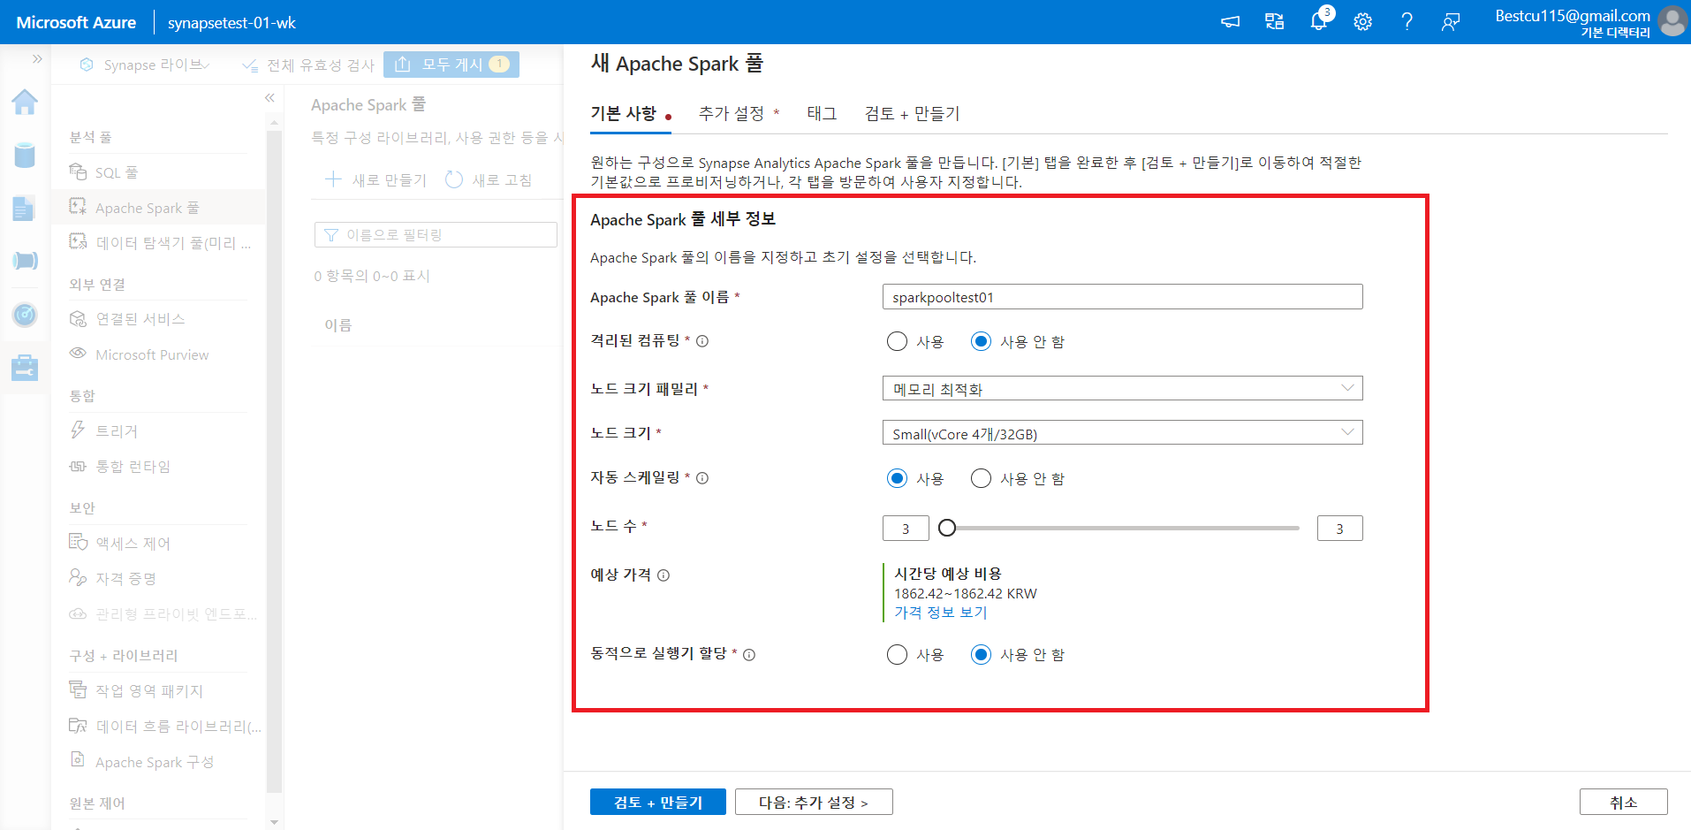Click the 취소 button
This screenshot has height=830, width=1691.
coord(1623,802)
